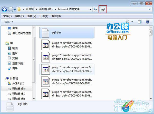Open the 视频 library
Viewport: 154px width, 114px height.
[x=15, y=48]
